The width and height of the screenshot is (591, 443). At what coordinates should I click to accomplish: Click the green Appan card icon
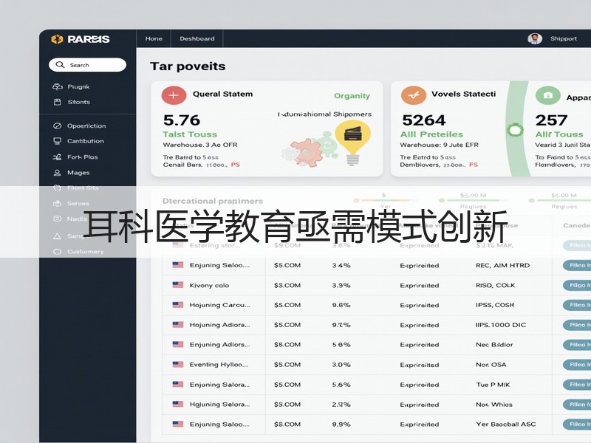[548, 95]
